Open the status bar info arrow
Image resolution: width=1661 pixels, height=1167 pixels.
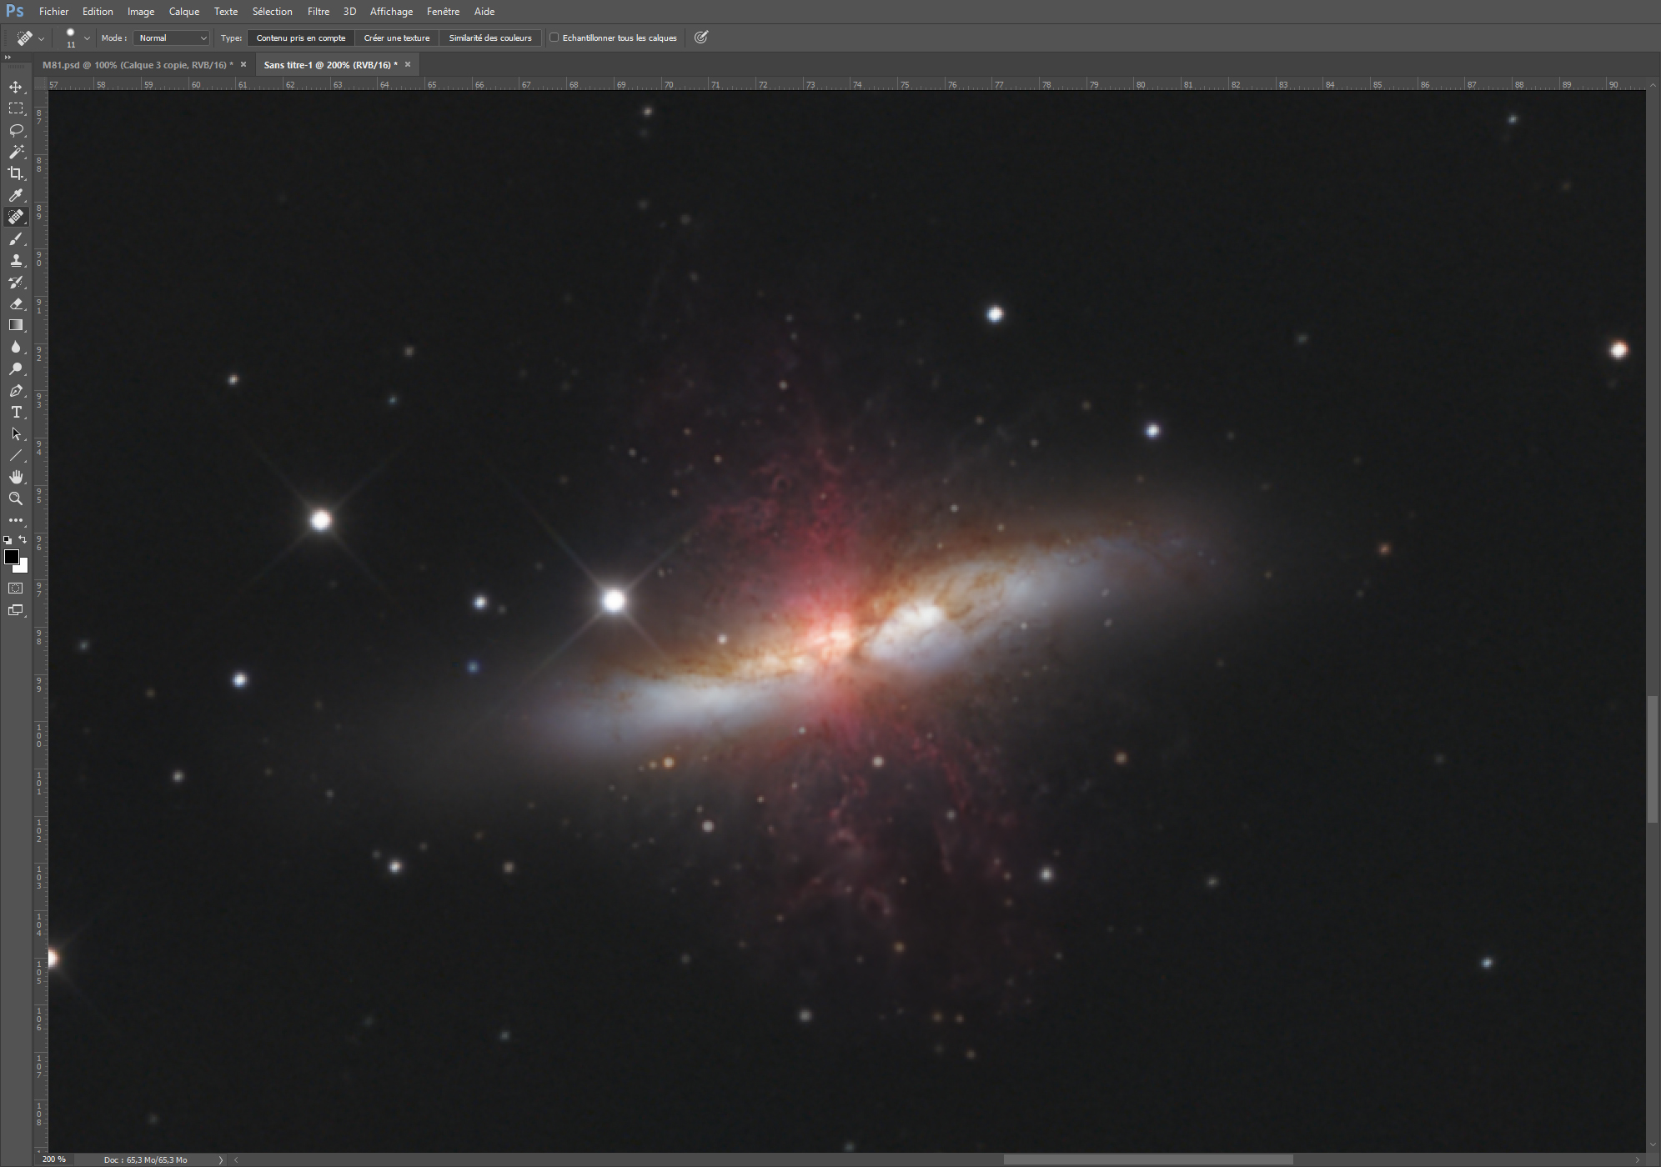[x=221, y=1159]
